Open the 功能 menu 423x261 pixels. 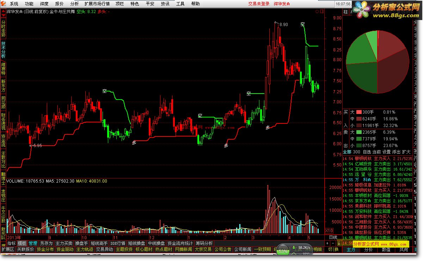(29, 4)
